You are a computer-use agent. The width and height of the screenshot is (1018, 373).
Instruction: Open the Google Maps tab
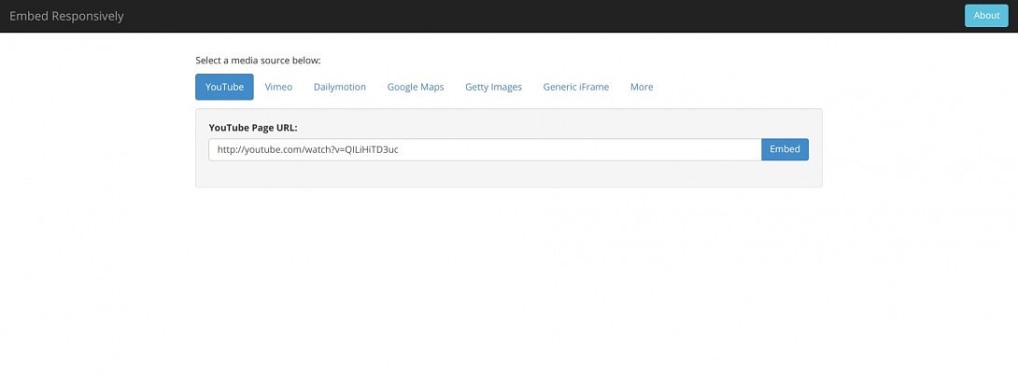tap(416, 87)
